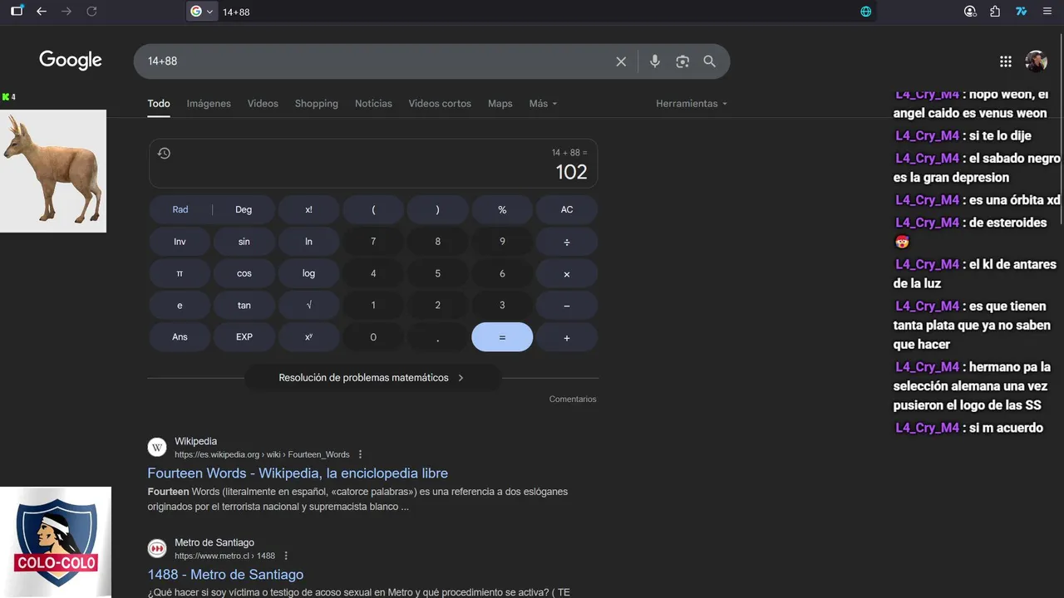Switch to the Maps tab
Image resolution: width=1064 pixels, height=598 pixels.
click(500, 104)
